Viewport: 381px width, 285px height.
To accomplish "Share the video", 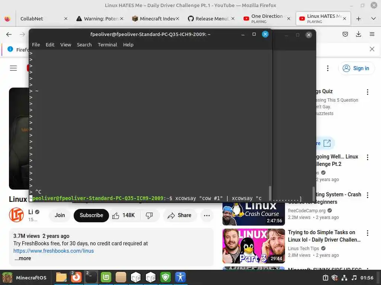I will click(x=180, y=215).
